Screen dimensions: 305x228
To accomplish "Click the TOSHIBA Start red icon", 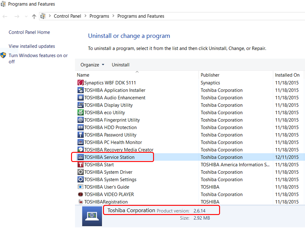I will coord(80,165).
